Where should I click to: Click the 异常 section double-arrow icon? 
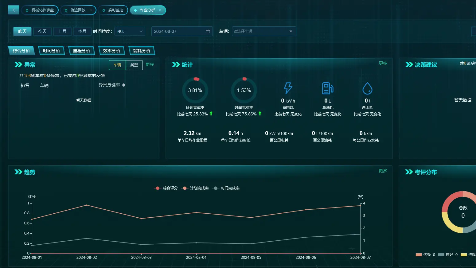[18, 64]
